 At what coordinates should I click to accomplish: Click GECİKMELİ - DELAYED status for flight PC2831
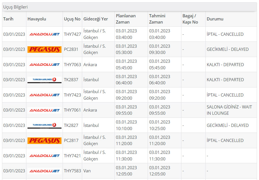pyautogui.click(x=228, y=49)
